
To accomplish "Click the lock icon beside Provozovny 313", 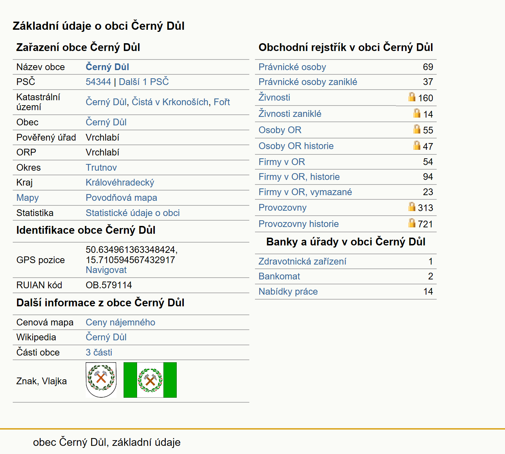I will click(x=412, y=206).
